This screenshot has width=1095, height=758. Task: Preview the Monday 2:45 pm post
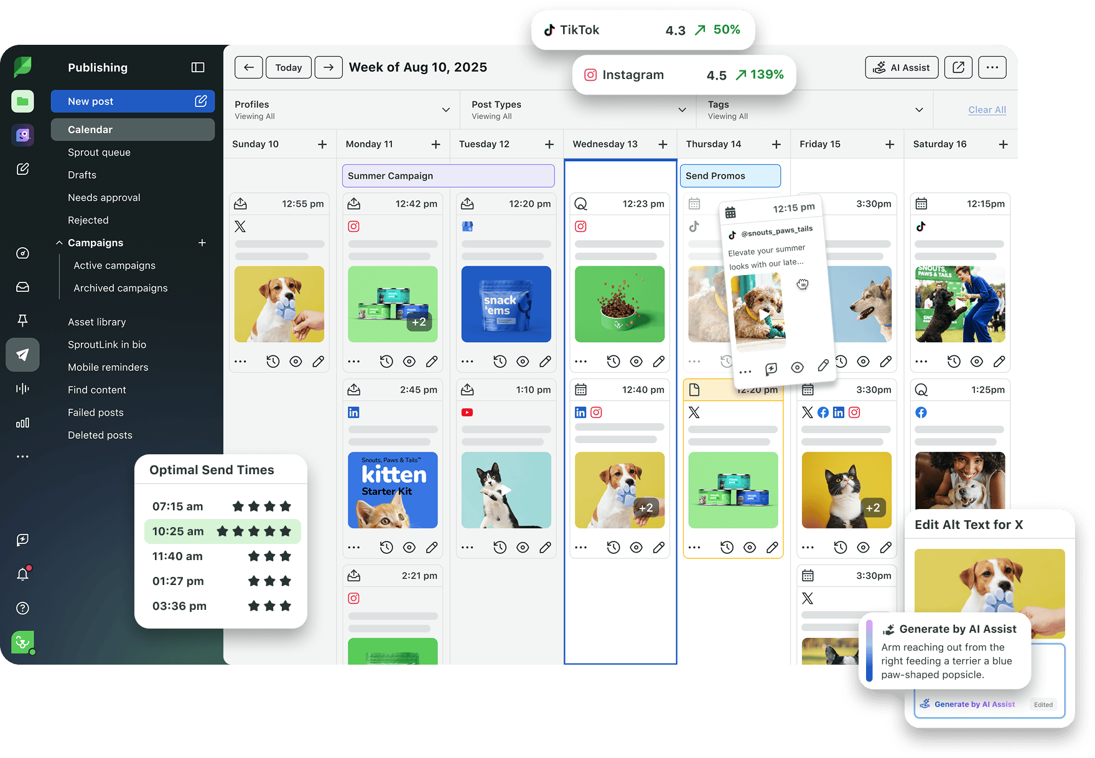point(409,548)
